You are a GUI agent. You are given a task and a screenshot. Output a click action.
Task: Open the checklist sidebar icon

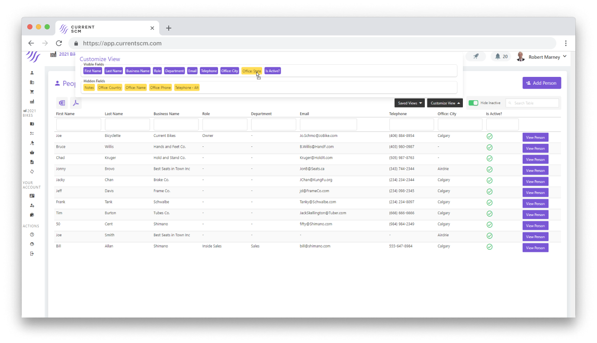click(x=32, y=133)
